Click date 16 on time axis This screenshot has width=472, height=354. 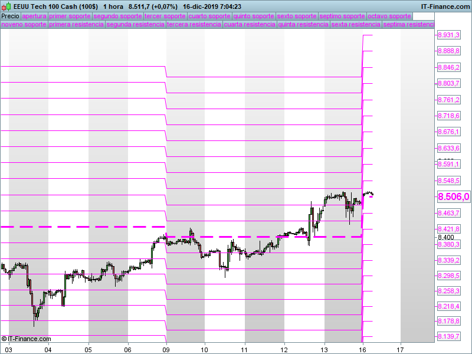(363, 350)
